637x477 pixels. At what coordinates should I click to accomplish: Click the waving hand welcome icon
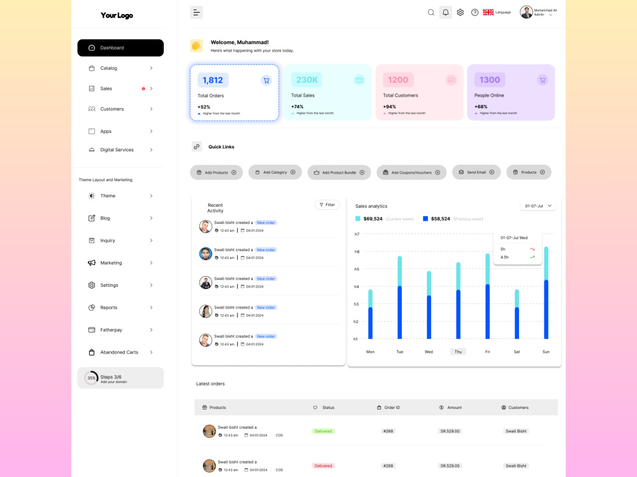(197, 46)
